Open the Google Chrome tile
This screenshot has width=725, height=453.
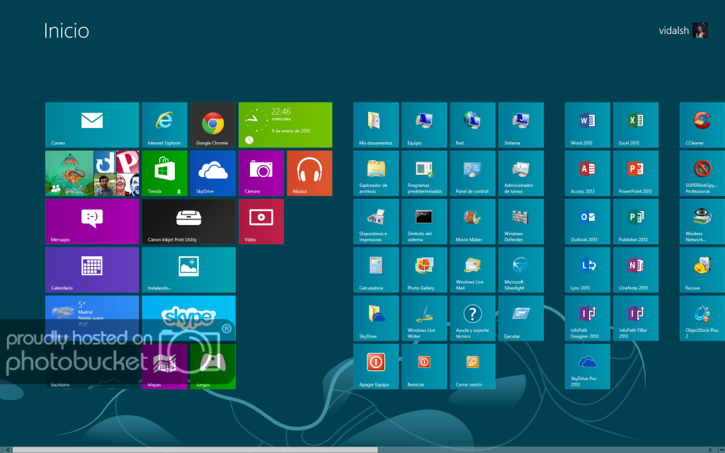212,125
